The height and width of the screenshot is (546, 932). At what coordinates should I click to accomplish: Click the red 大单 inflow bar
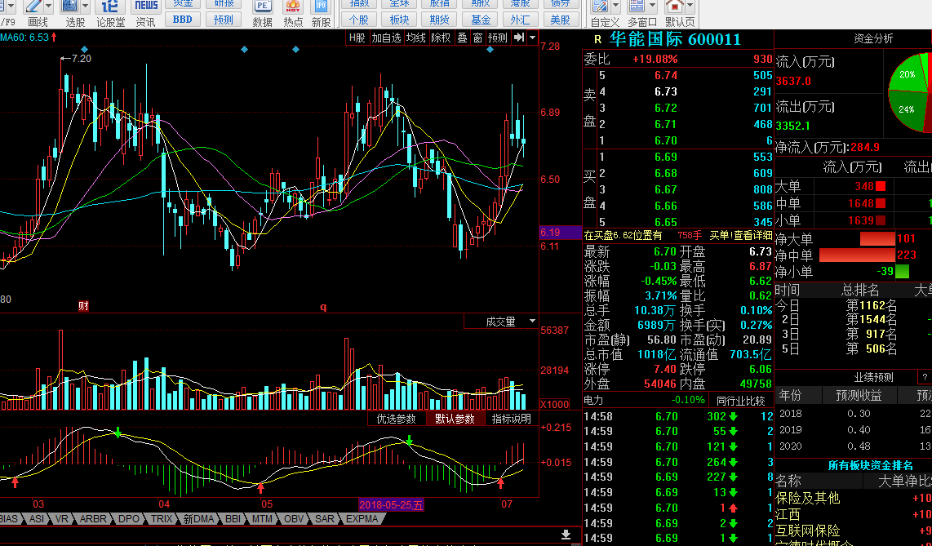point(881,187)
